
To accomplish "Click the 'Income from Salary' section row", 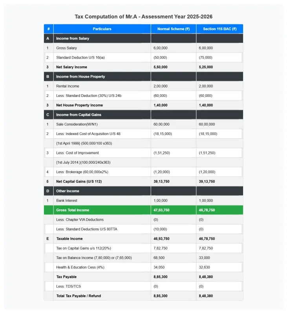I will tap(73, 38).
